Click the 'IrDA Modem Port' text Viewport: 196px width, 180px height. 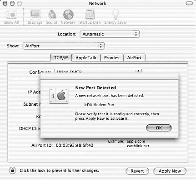pos(99,105)
